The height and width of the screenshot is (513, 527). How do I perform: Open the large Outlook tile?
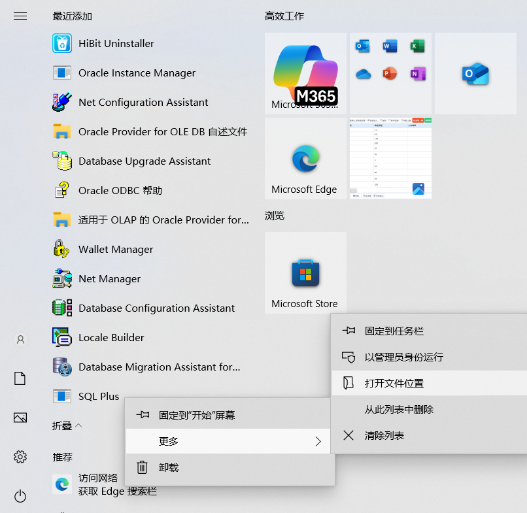(x=475, y=73)
